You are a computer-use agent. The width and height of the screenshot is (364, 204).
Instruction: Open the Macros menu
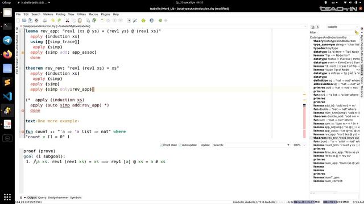tap(93, 14)
